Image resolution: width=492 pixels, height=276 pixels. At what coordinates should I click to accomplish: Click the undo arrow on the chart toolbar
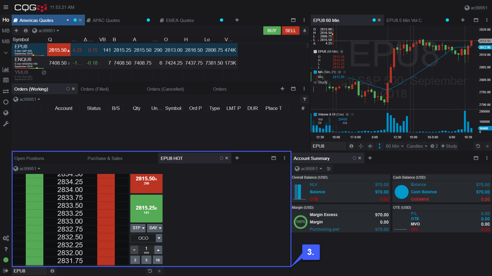(478, 146)
